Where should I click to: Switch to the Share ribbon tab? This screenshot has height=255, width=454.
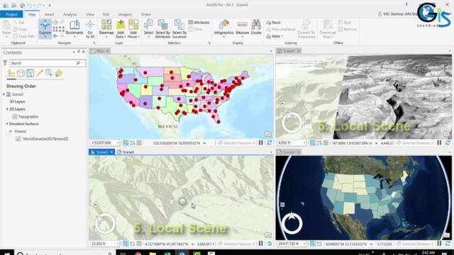point(145,14)
